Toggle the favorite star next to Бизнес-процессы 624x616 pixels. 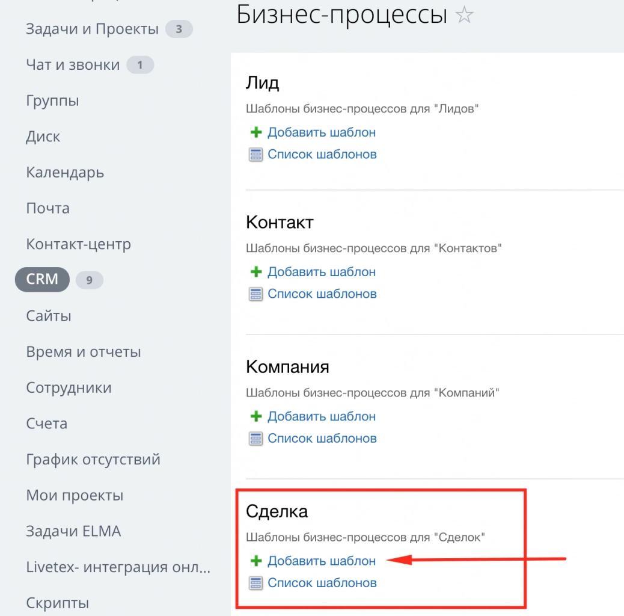[466, 14]
